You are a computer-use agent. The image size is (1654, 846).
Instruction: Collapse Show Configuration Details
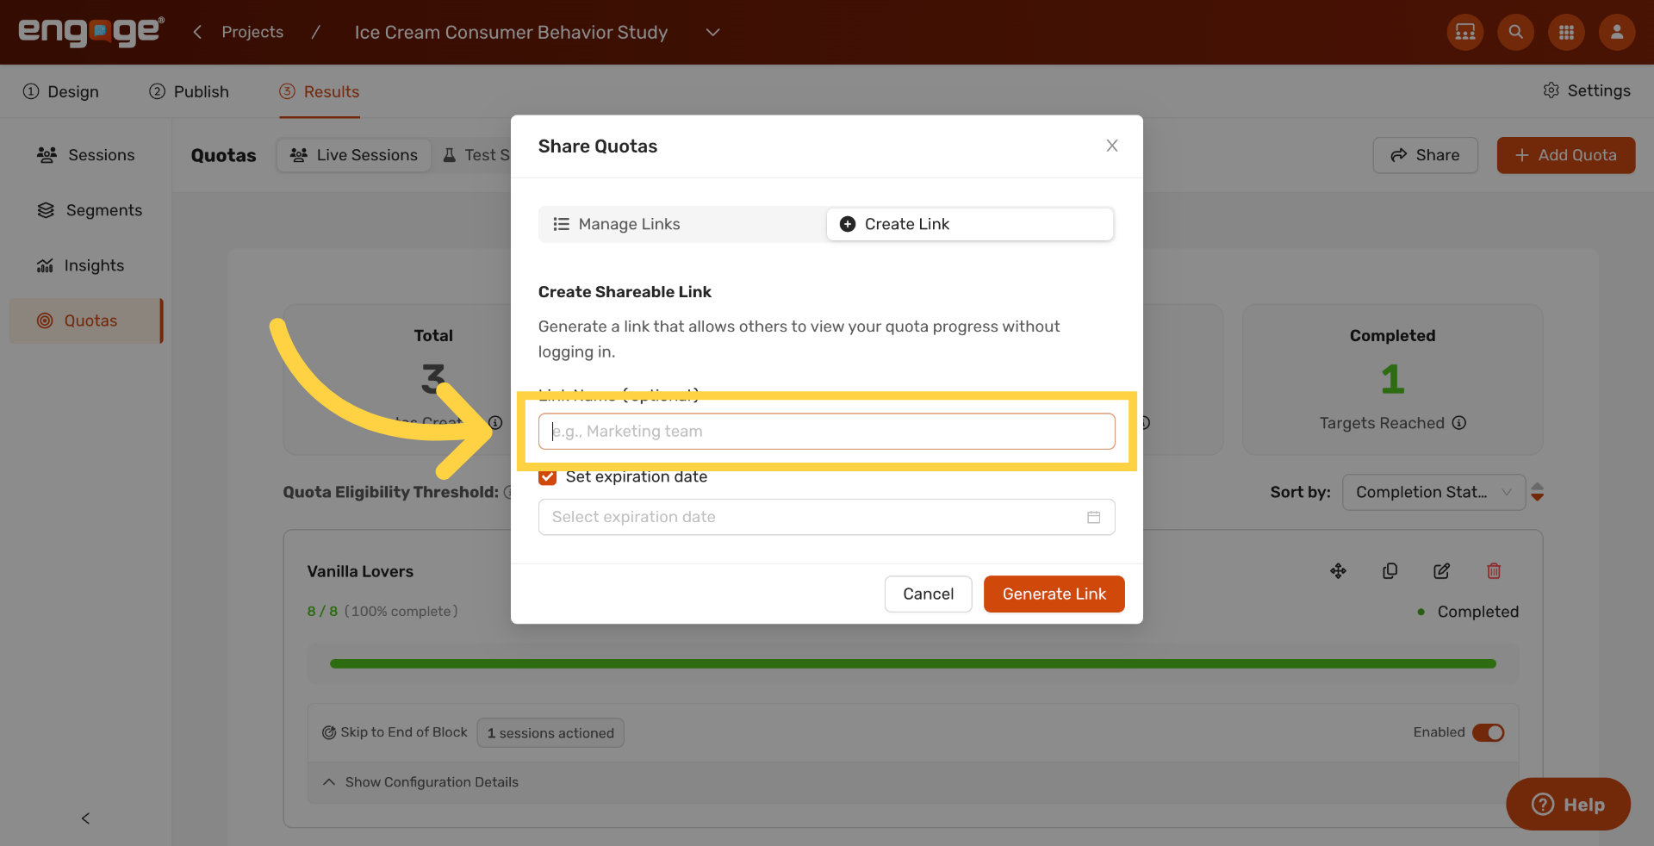point(420,782)
